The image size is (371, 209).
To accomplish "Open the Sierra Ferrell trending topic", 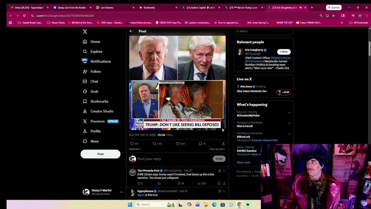I will [x=245, y=126].
